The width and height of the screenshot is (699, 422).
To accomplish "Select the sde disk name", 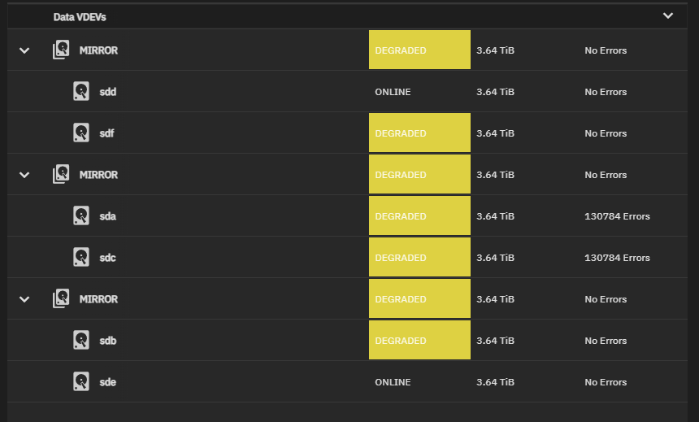I will [x=108, y=382].
